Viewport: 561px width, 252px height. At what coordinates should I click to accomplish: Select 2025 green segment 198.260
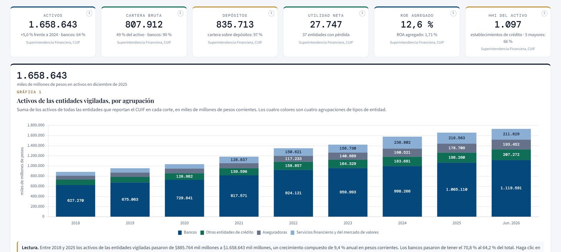pos(457,158)
